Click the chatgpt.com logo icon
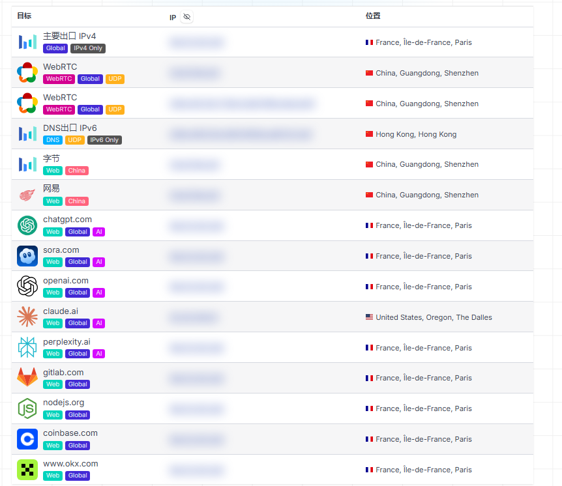Screen dimensions: 562x486 point(27,225)
